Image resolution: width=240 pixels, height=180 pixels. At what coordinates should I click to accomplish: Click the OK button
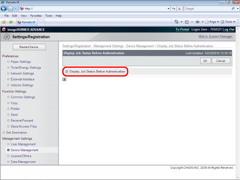[205, 61]
